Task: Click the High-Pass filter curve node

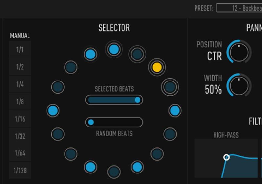Action: (x=226, y=157)
